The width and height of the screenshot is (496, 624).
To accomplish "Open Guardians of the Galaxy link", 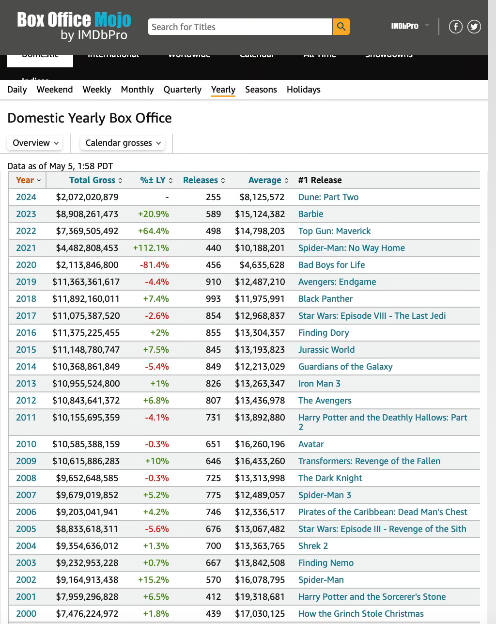I will (x=345, y=367).
